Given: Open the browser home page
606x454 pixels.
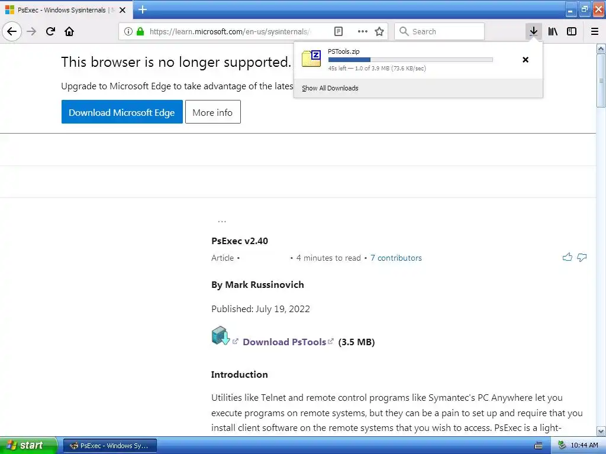Looking at the screenshot, I should pyautogui.click(x=69, y=31).
